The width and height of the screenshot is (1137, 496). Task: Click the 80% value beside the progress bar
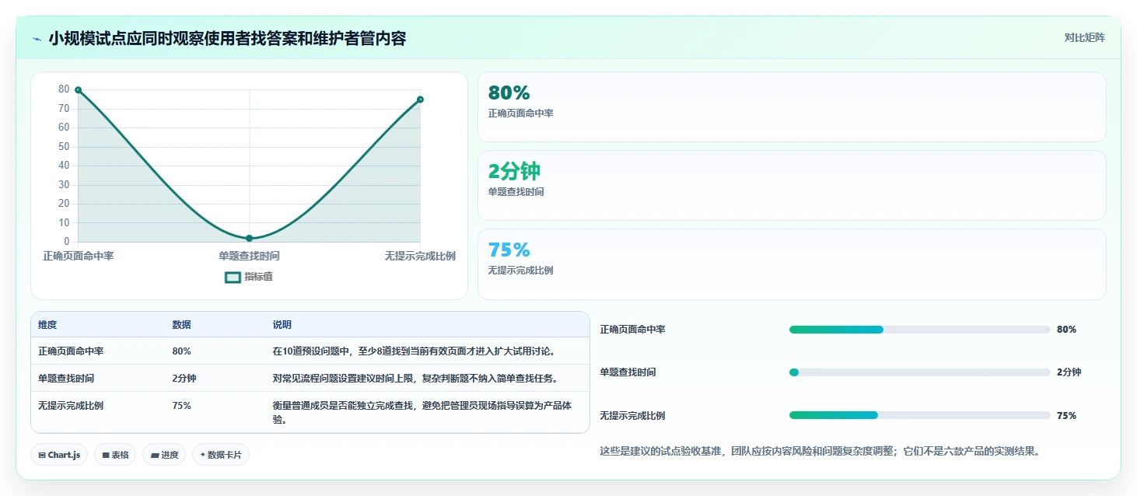click(x=1066, y=330)
